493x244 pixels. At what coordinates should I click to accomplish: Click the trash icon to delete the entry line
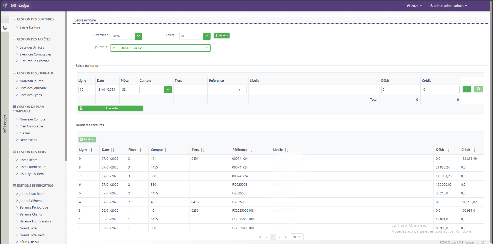tap(478, 89)
